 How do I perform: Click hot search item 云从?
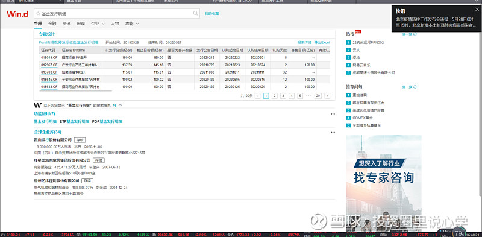coord(356,50)
